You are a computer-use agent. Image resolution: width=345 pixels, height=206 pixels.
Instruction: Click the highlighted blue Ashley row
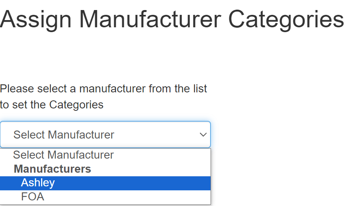[105, 183]
